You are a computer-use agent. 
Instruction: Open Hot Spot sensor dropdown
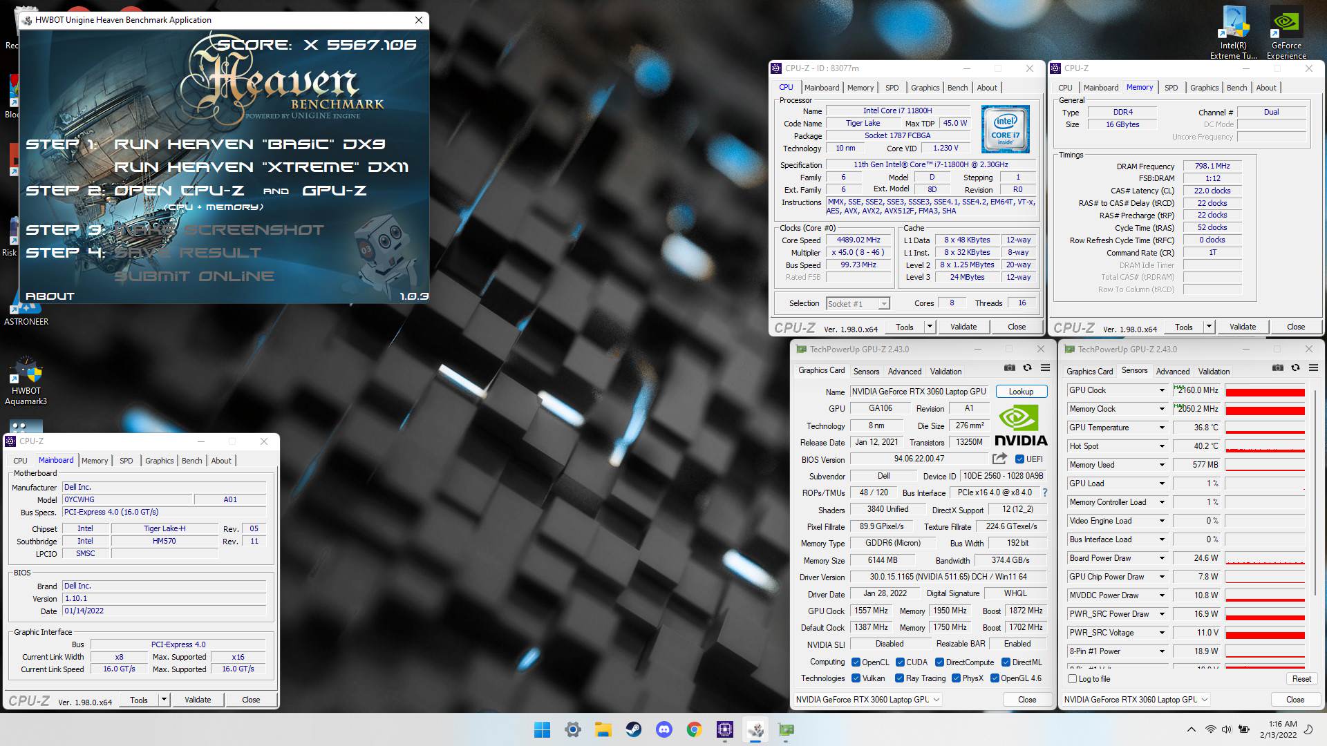[1162, 447]
